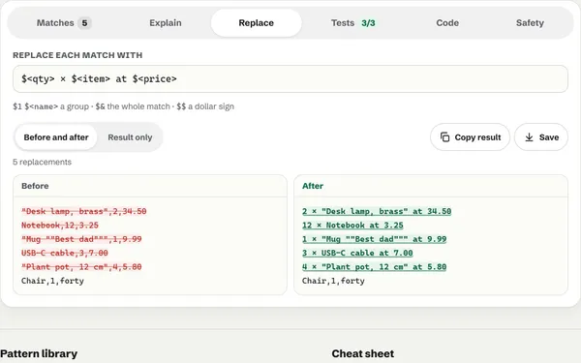The height and width of the screenshot is (363, 581).
Task: Open the Tests 3/3 tab
Action: (x=352, y=23)
